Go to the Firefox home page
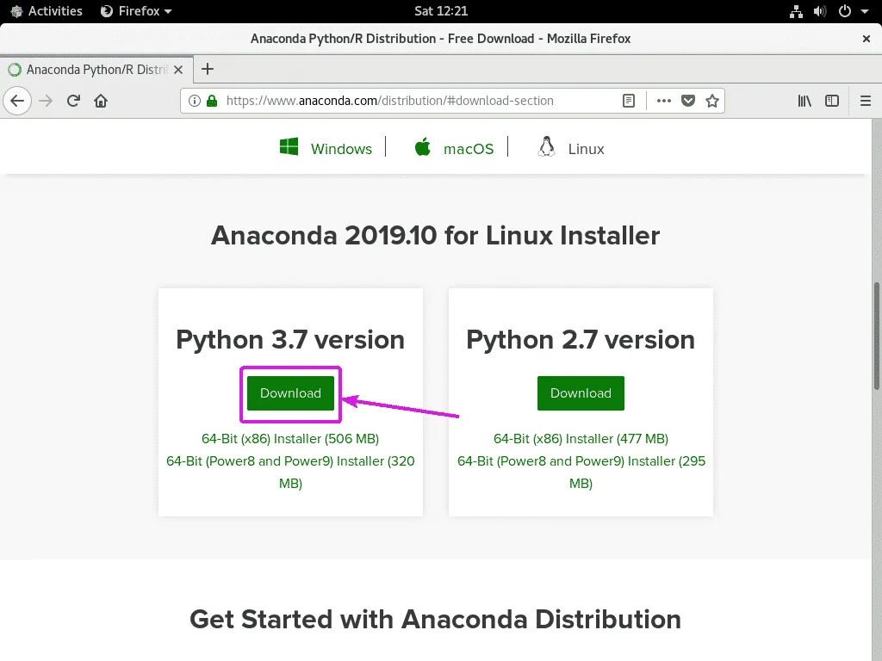 (101, 101)
